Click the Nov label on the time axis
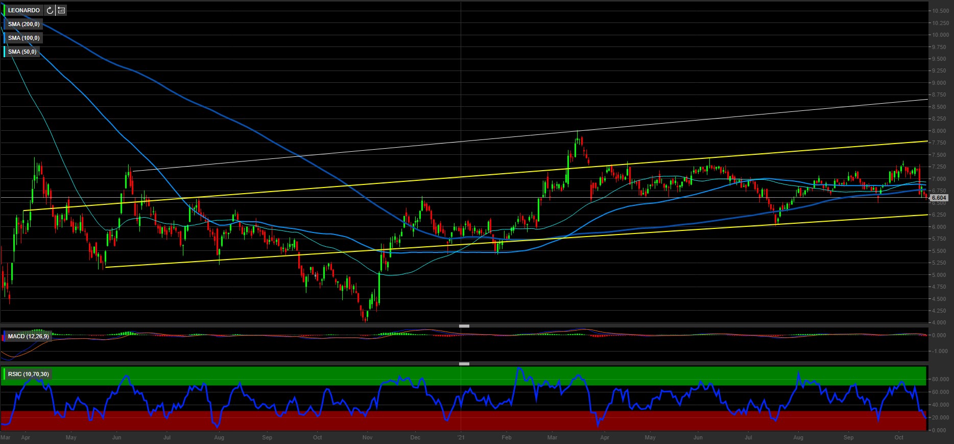 pyautogui.click(x=367, y=438)
